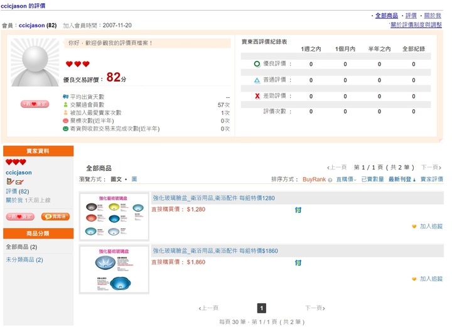452x329 pixels.
Task: Click the pink add-to-favorite-seller button under avatar
Action: 35,104
